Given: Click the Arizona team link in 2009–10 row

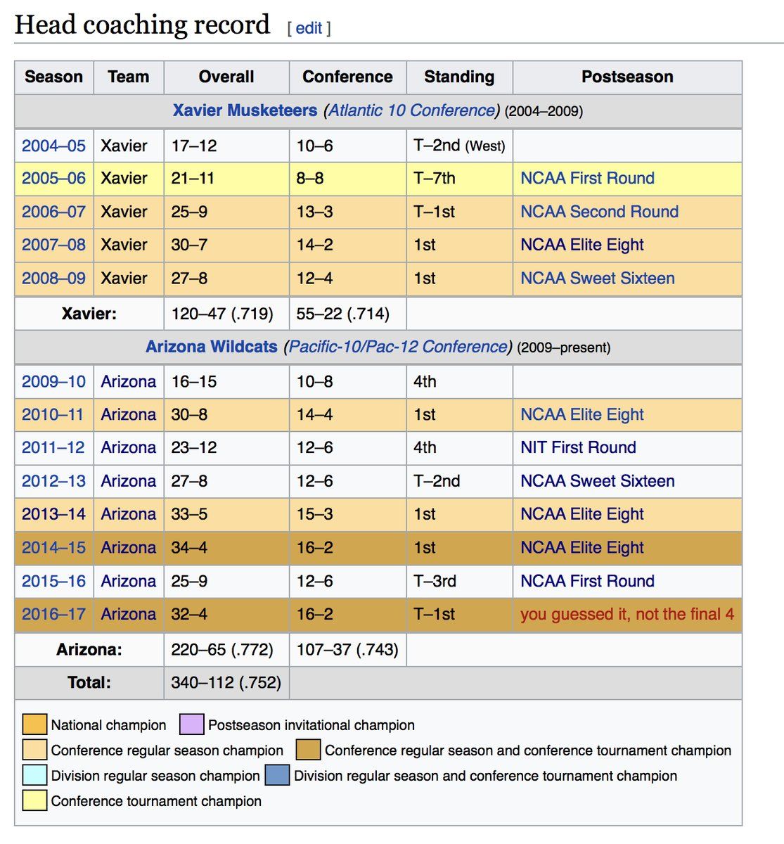Looking at the screenshot, I should (128, 381).
